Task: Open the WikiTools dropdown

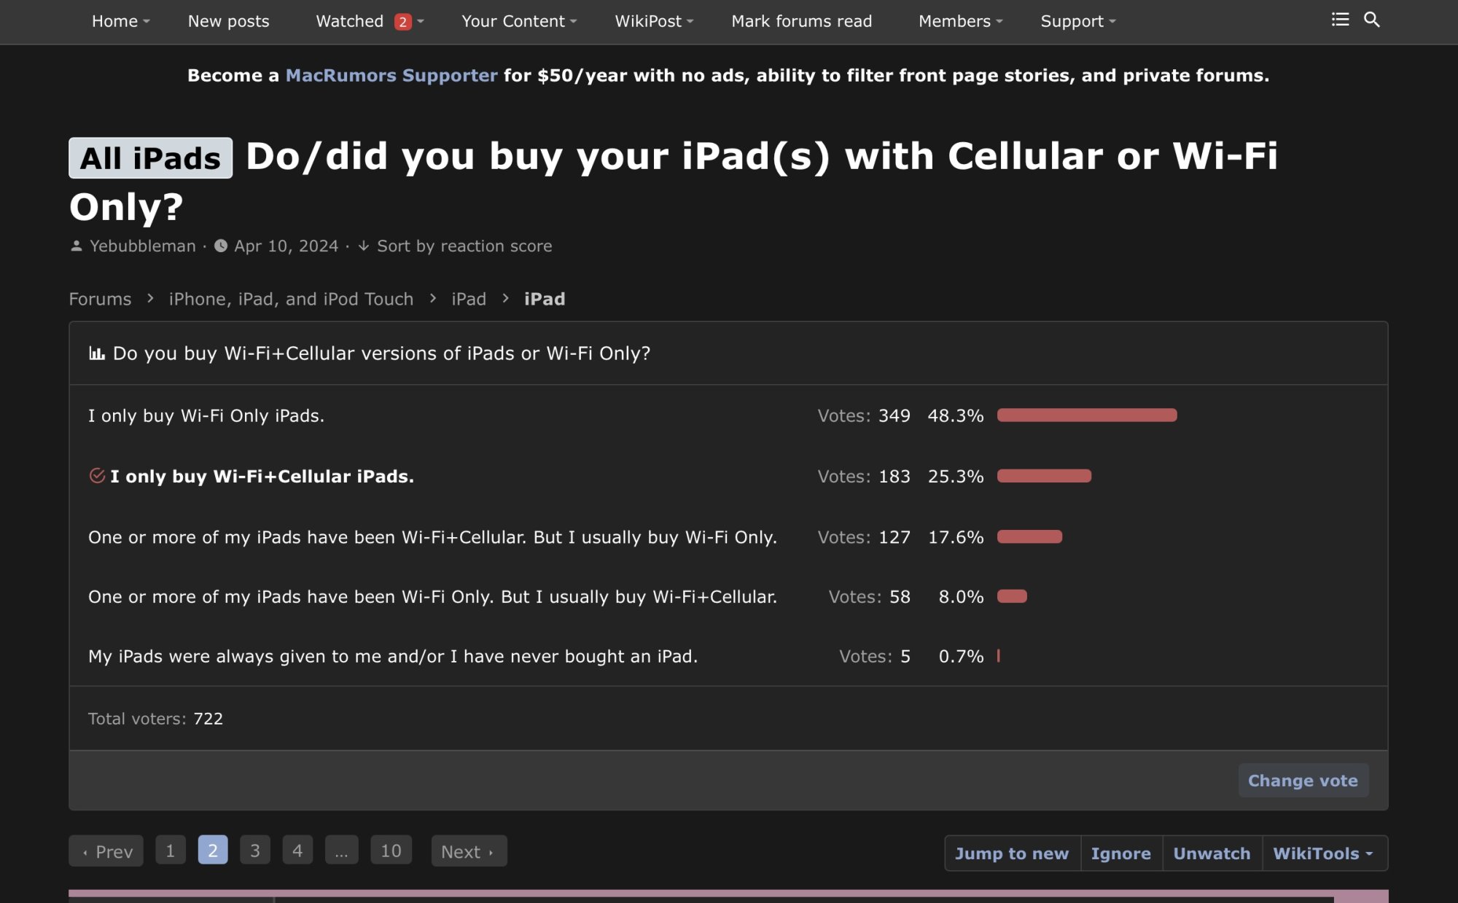Action: [x=1323, y=853]
